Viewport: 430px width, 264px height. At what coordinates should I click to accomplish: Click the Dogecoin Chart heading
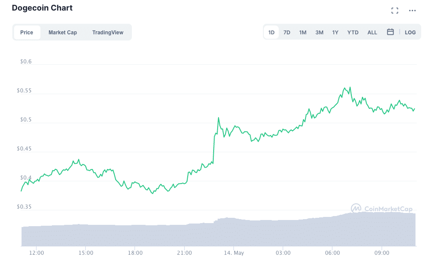pyautogui.click(x=42, y=8)
